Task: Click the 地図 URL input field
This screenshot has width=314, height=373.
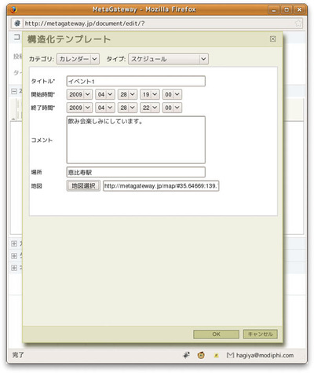Action: pos(161,186)
